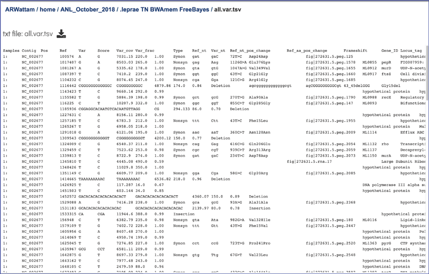This screenshot has height=274, width=429.
Task: Click position value 1081267
Action: [x=68, y=68]
